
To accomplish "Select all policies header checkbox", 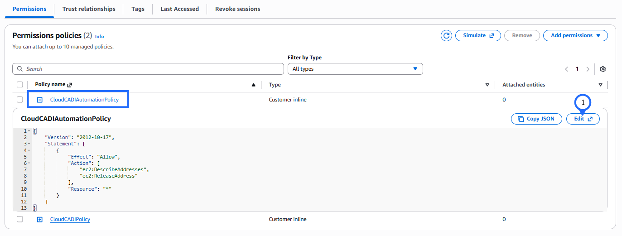I will pos(20,85).
